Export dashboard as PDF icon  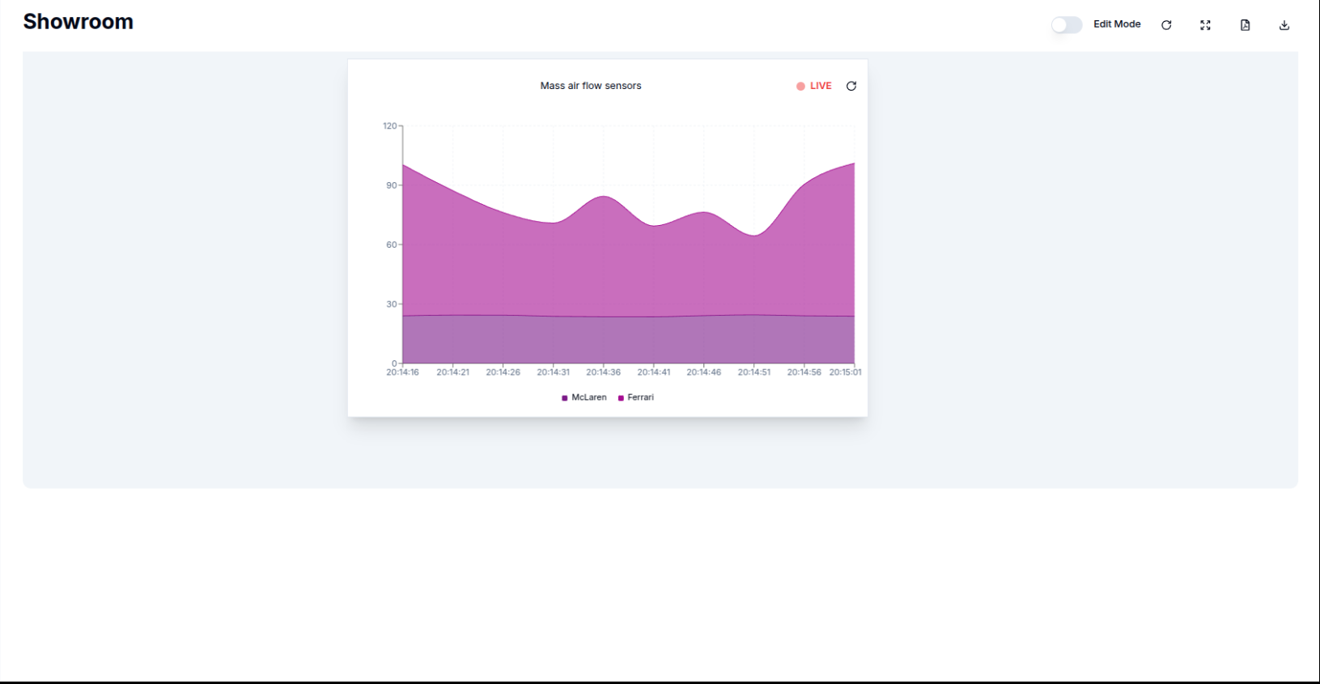(1245, 25)
